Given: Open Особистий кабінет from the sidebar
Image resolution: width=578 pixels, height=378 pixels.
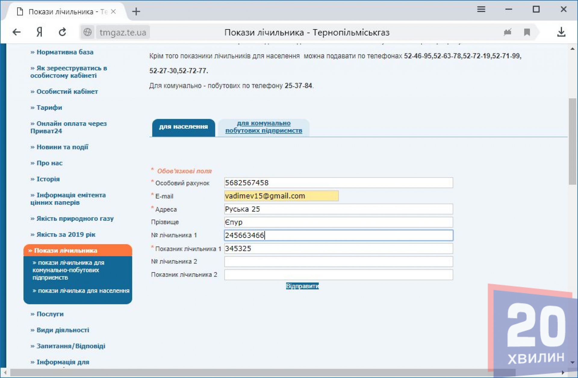Looking at the screenshot, I should 67,92.
